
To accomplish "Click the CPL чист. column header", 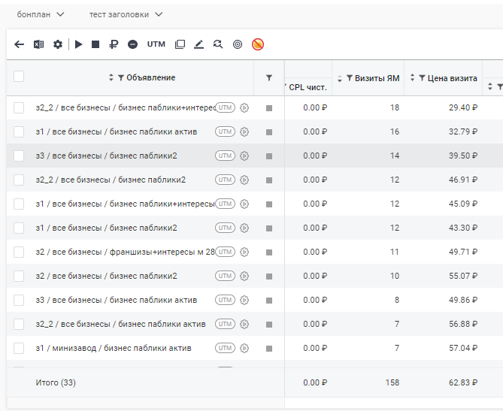I will click(x=308, y=87).
